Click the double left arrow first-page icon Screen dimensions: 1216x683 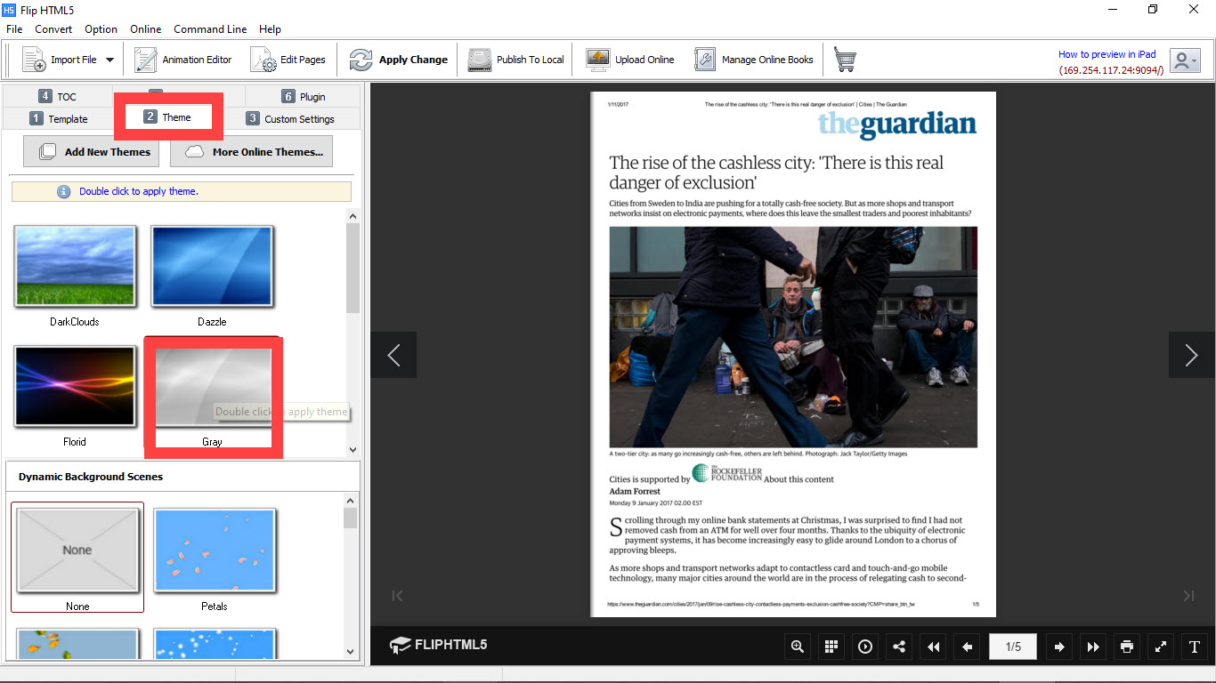(x=933, y=647)
